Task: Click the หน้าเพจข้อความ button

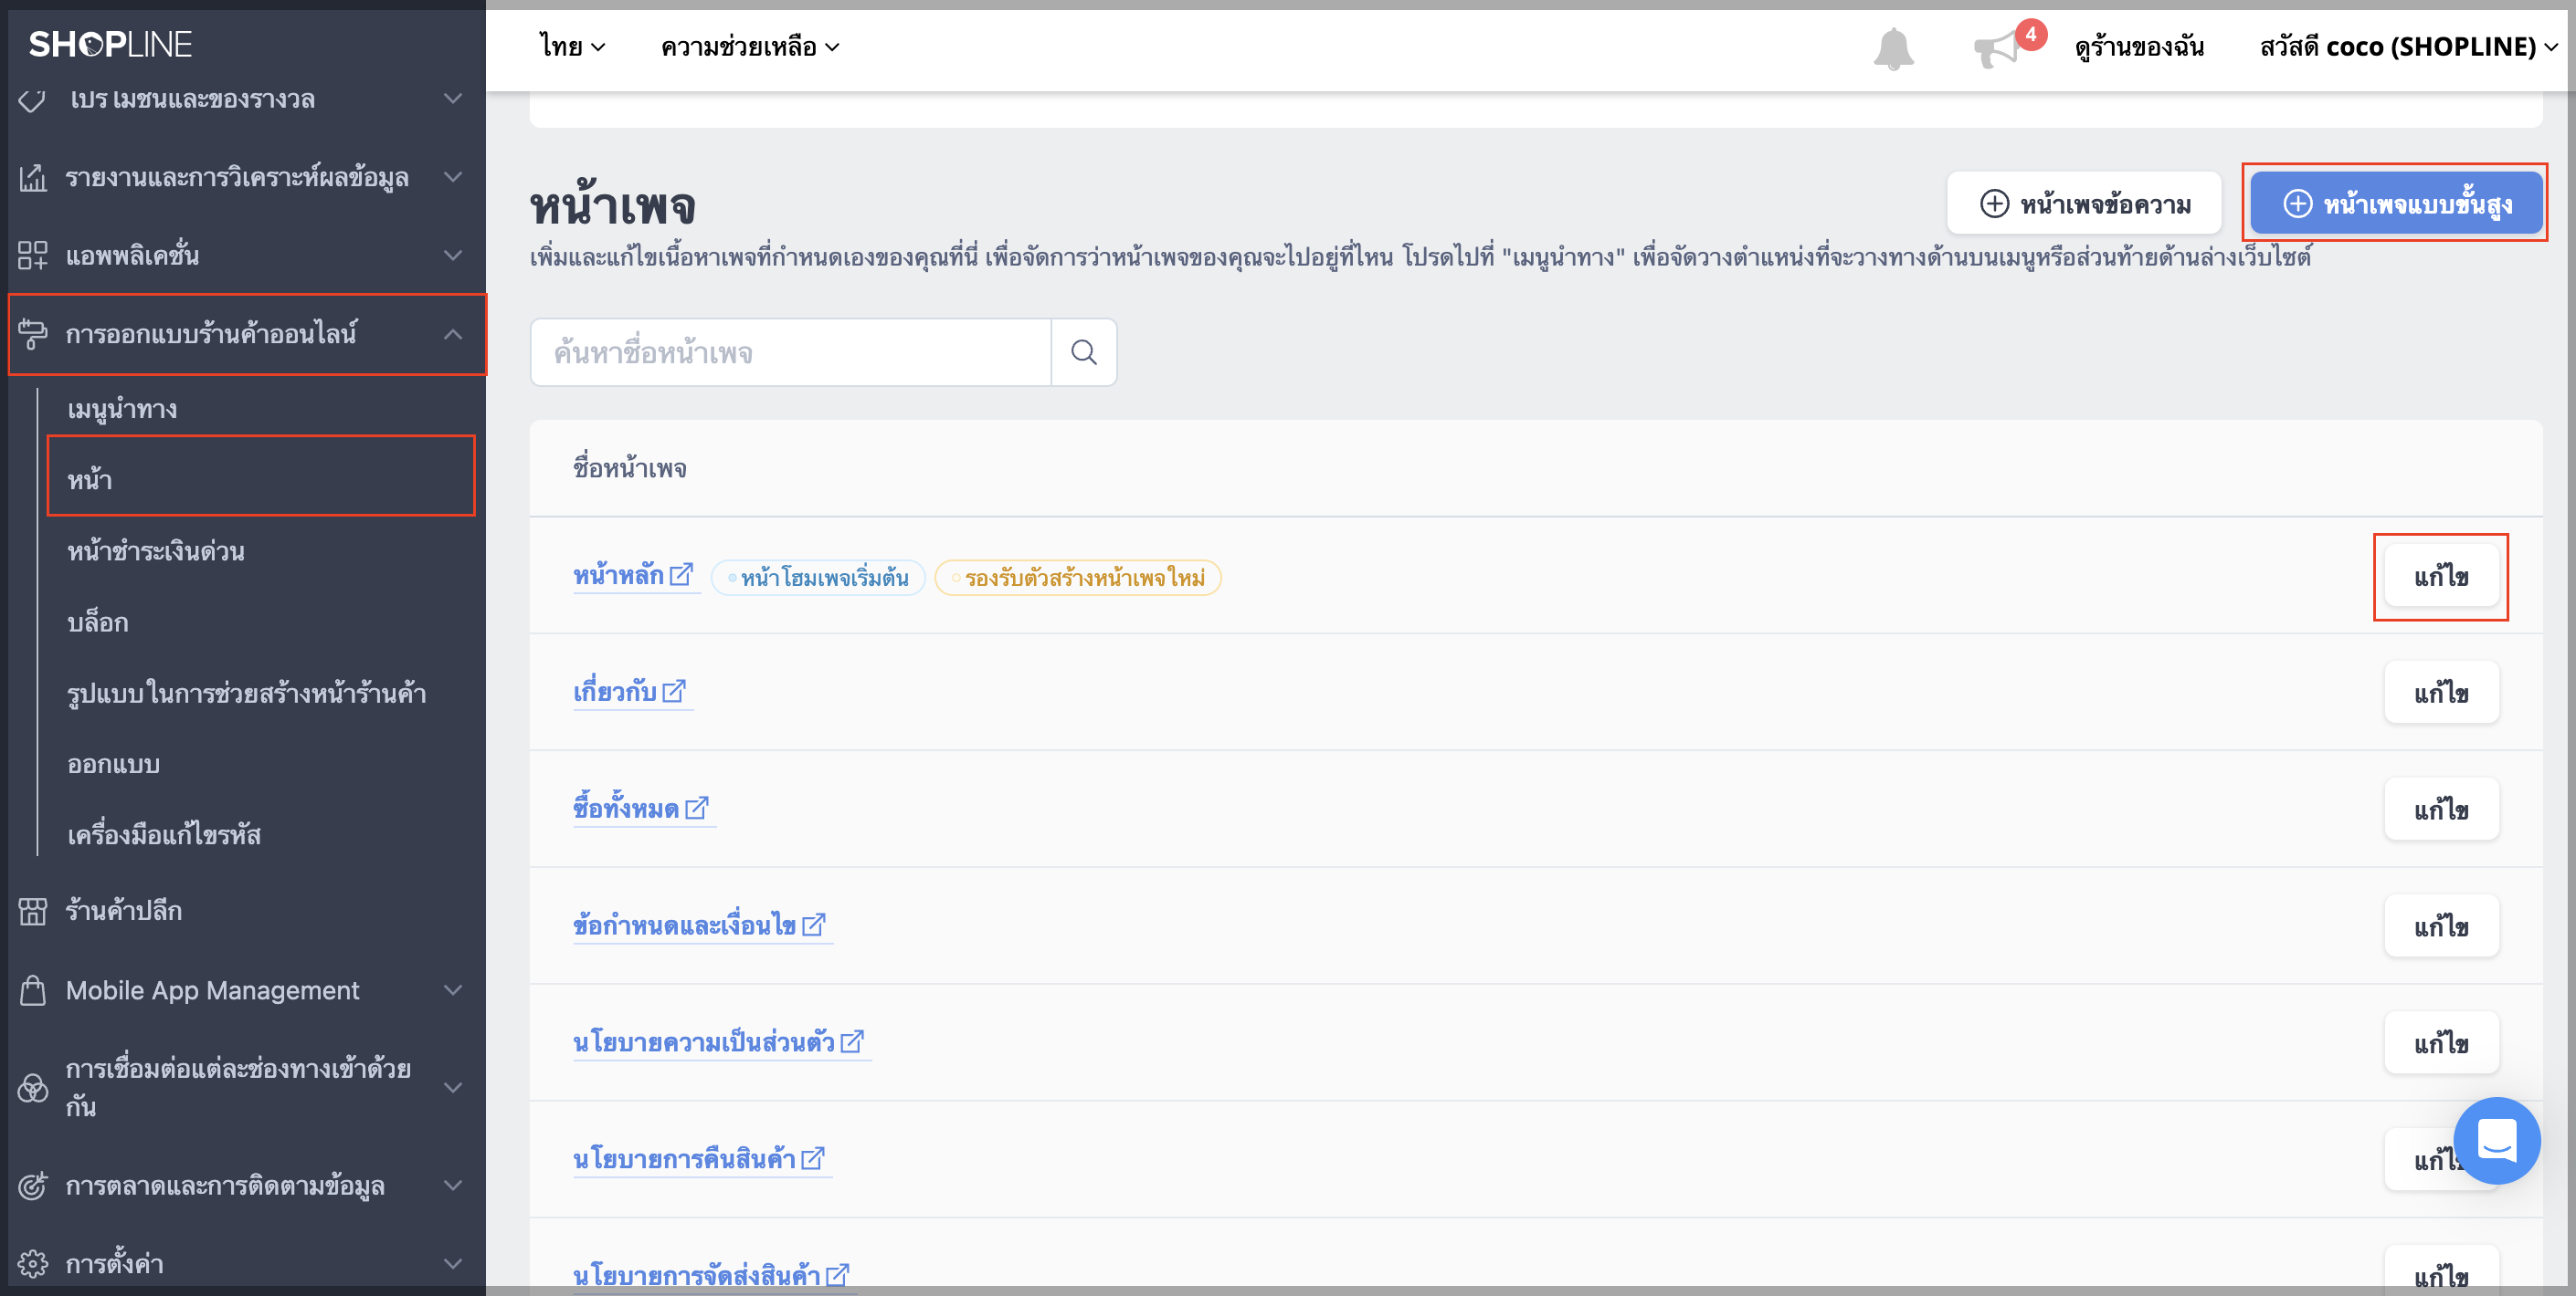Action: [2084, 204]
